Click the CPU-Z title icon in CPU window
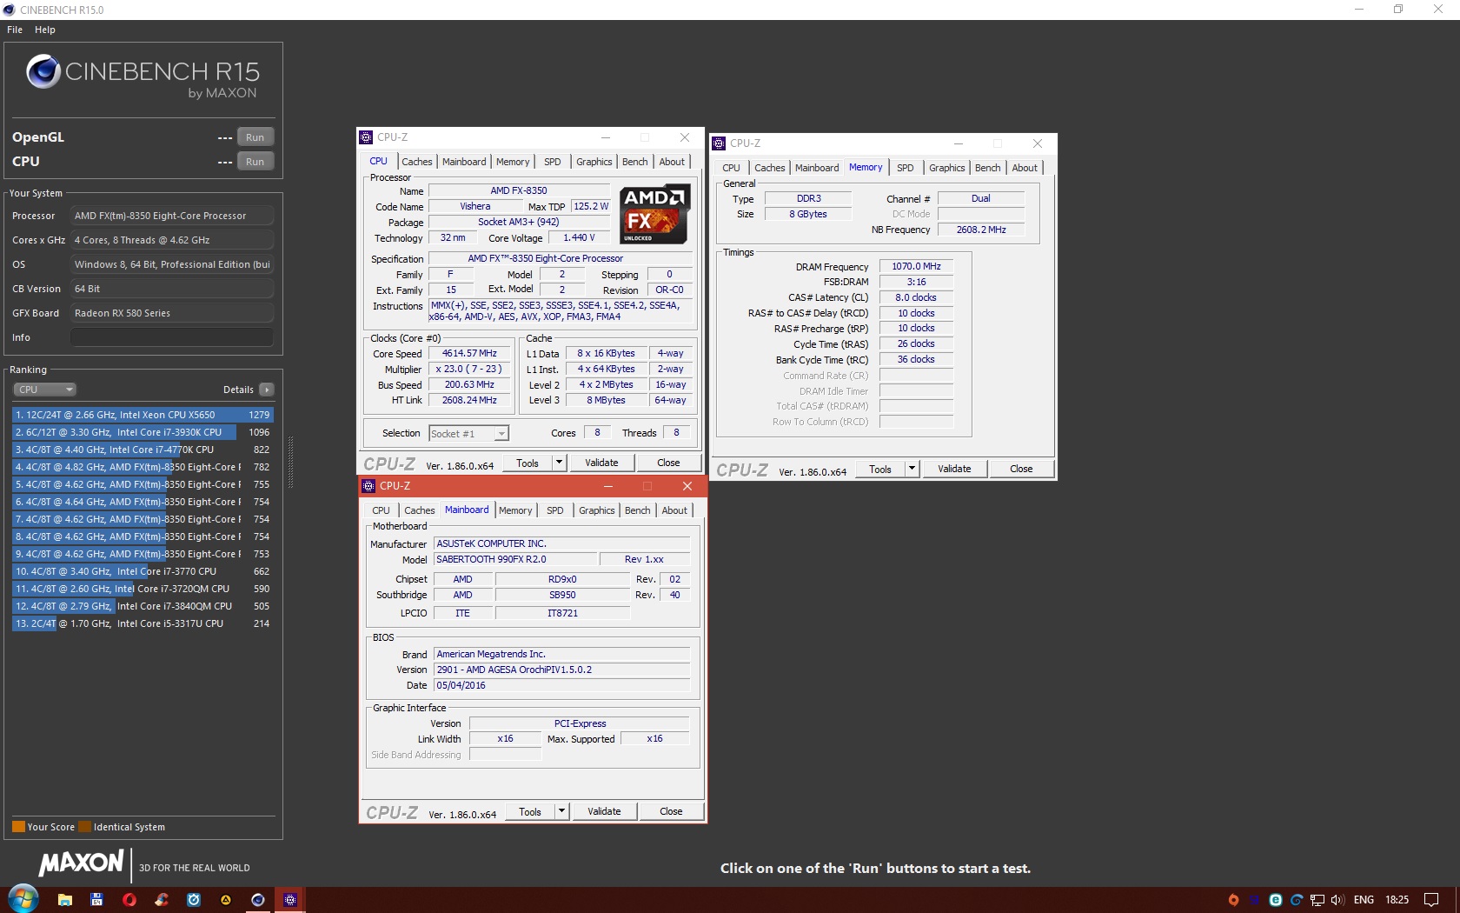The height and width of the screenshot is (913, 1460). tap(366, 137)
